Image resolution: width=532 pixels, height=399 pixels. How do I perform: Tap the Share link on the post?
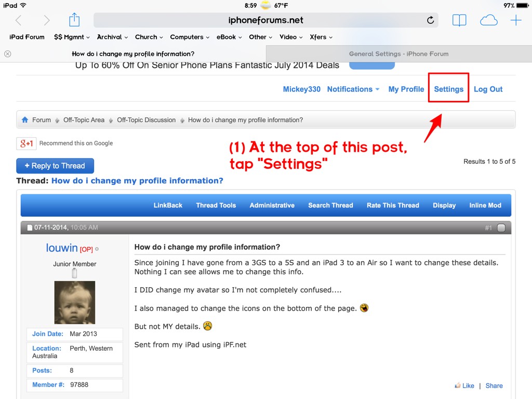pos(494,385)
